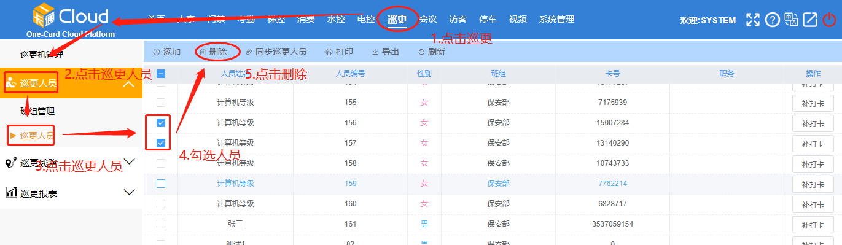Click the Export download icon
This screenshot has width=842, height=245.
point(375,52)
